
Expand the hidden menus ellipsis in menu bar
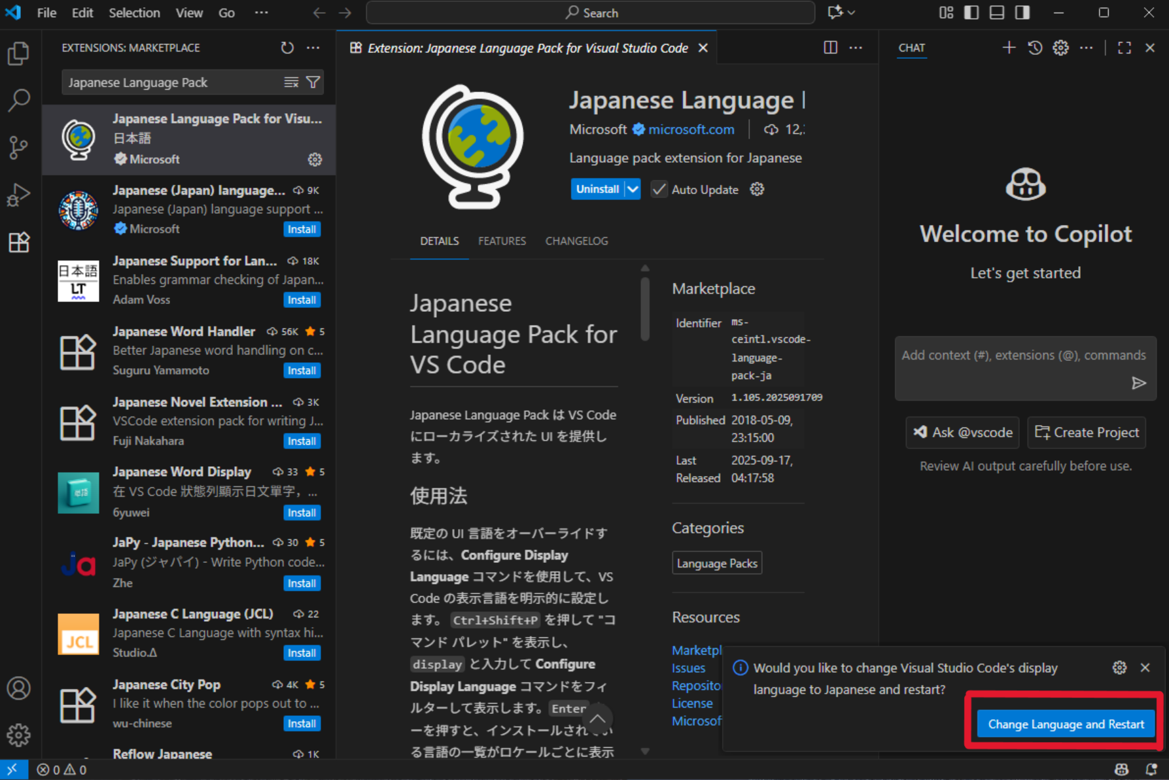pyautogui.click(x=261, y=12)
